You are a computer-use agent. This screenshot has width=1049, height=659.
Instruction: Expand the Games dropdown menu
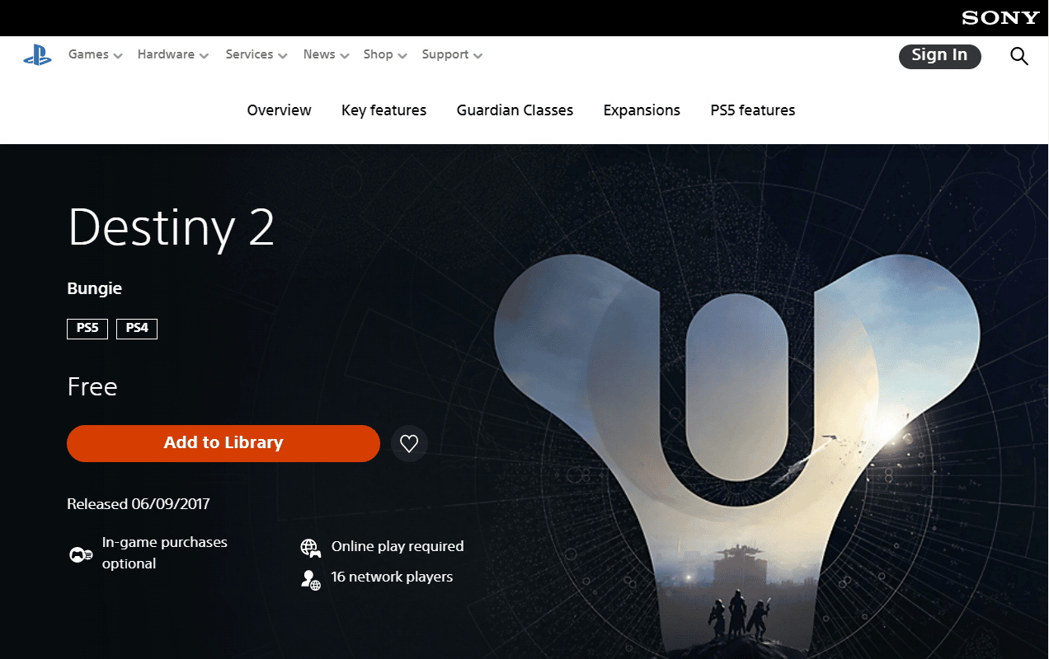[x=95, y=55]
